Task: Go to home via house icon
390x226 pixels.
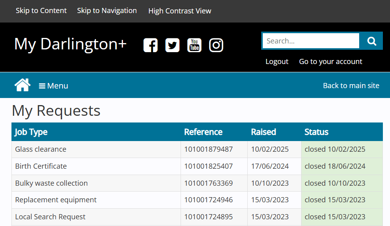Action: coord(23,85)
